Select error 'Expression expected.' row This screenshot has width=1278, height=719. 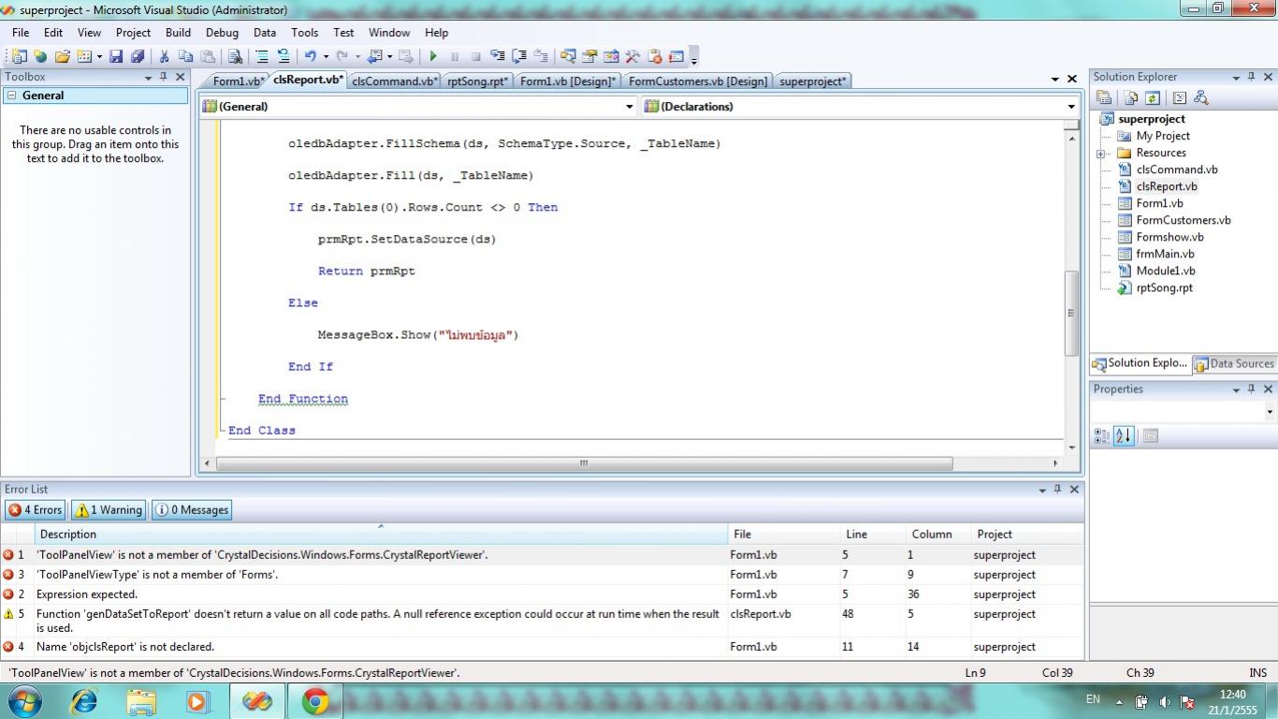[542, 594]
